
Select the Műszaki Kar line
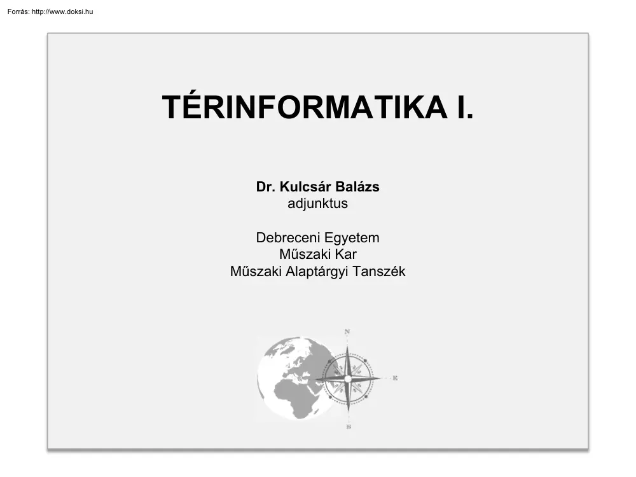pos(317,254)
